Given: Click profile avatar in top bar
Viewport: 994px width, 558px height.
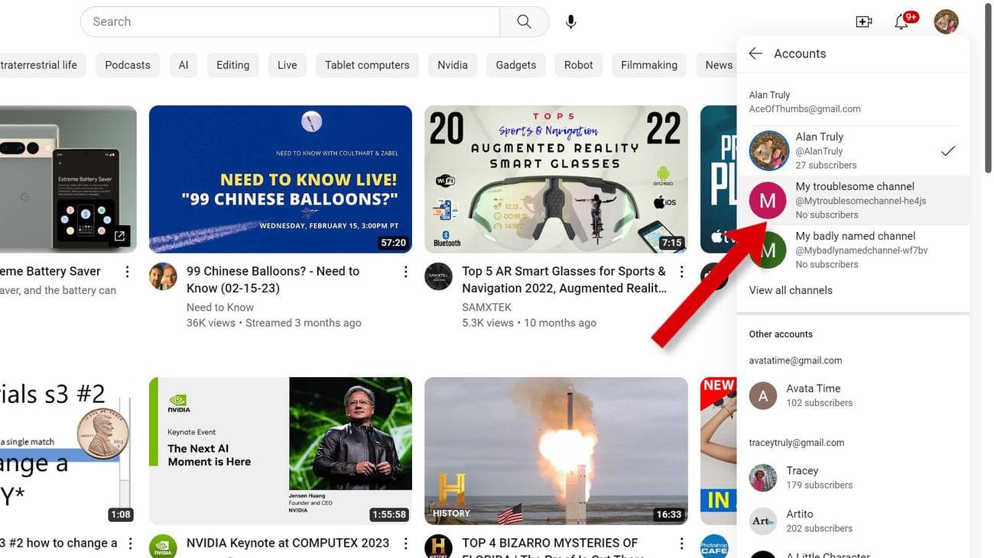Looking at the screenshot, I should [x=946, y=22].
